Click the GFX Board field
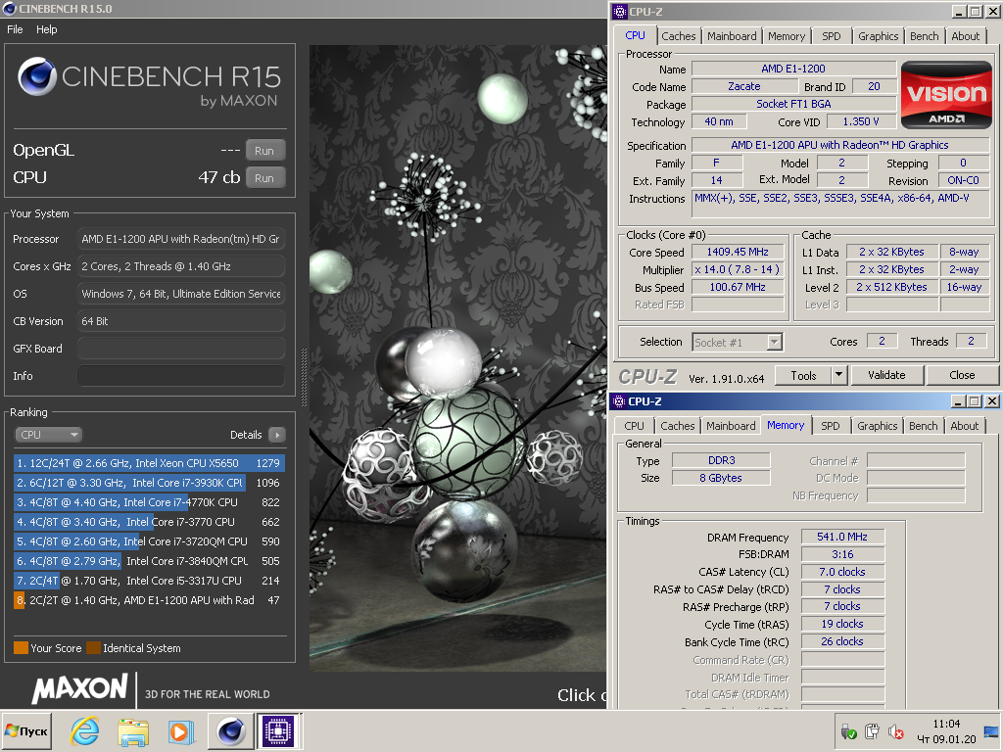Image resolution: width=1003 pixels, height=752 pixels. point(181,349)
